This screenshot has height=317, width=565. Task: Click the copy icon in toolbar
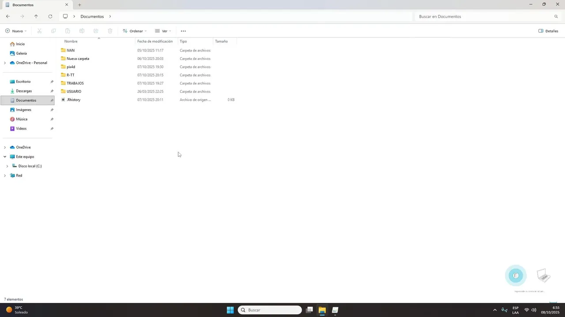[53, 31]
